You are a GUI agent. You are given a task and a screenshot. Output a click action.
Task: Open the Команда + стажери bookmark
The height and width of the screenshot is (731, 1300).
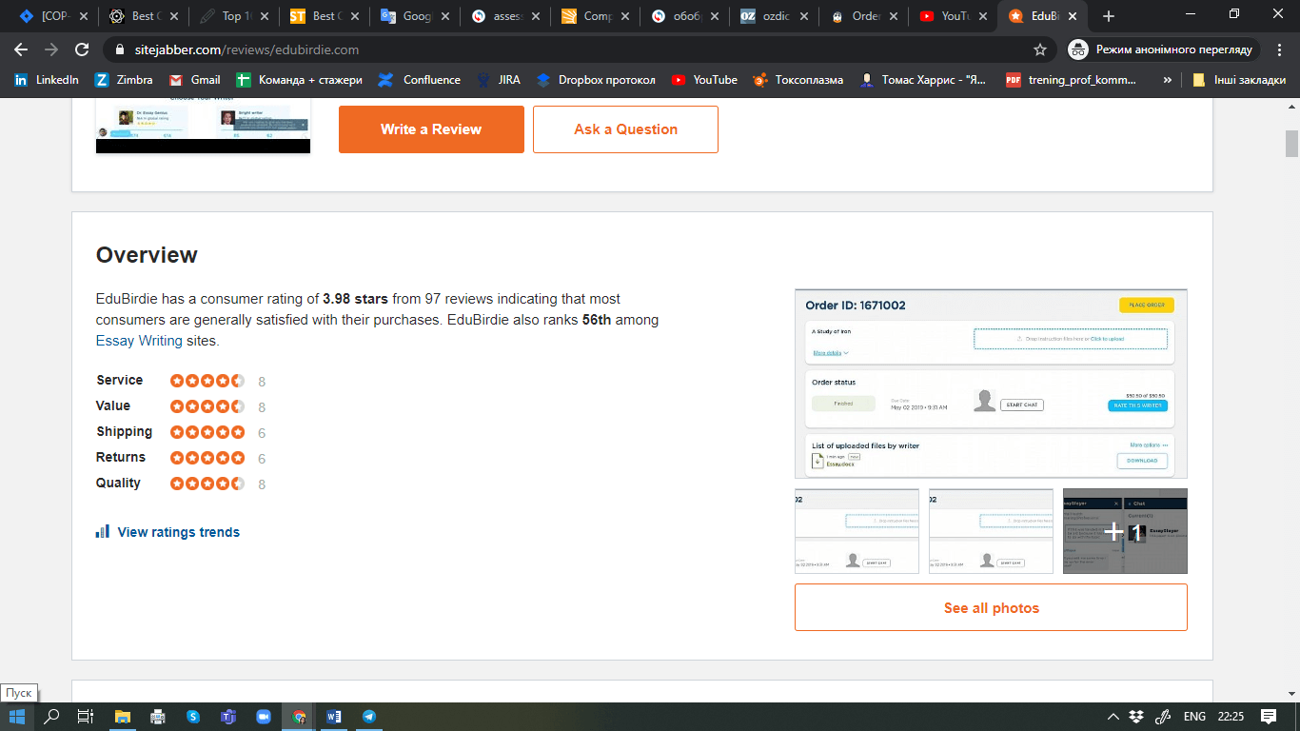tap(299, 80)
